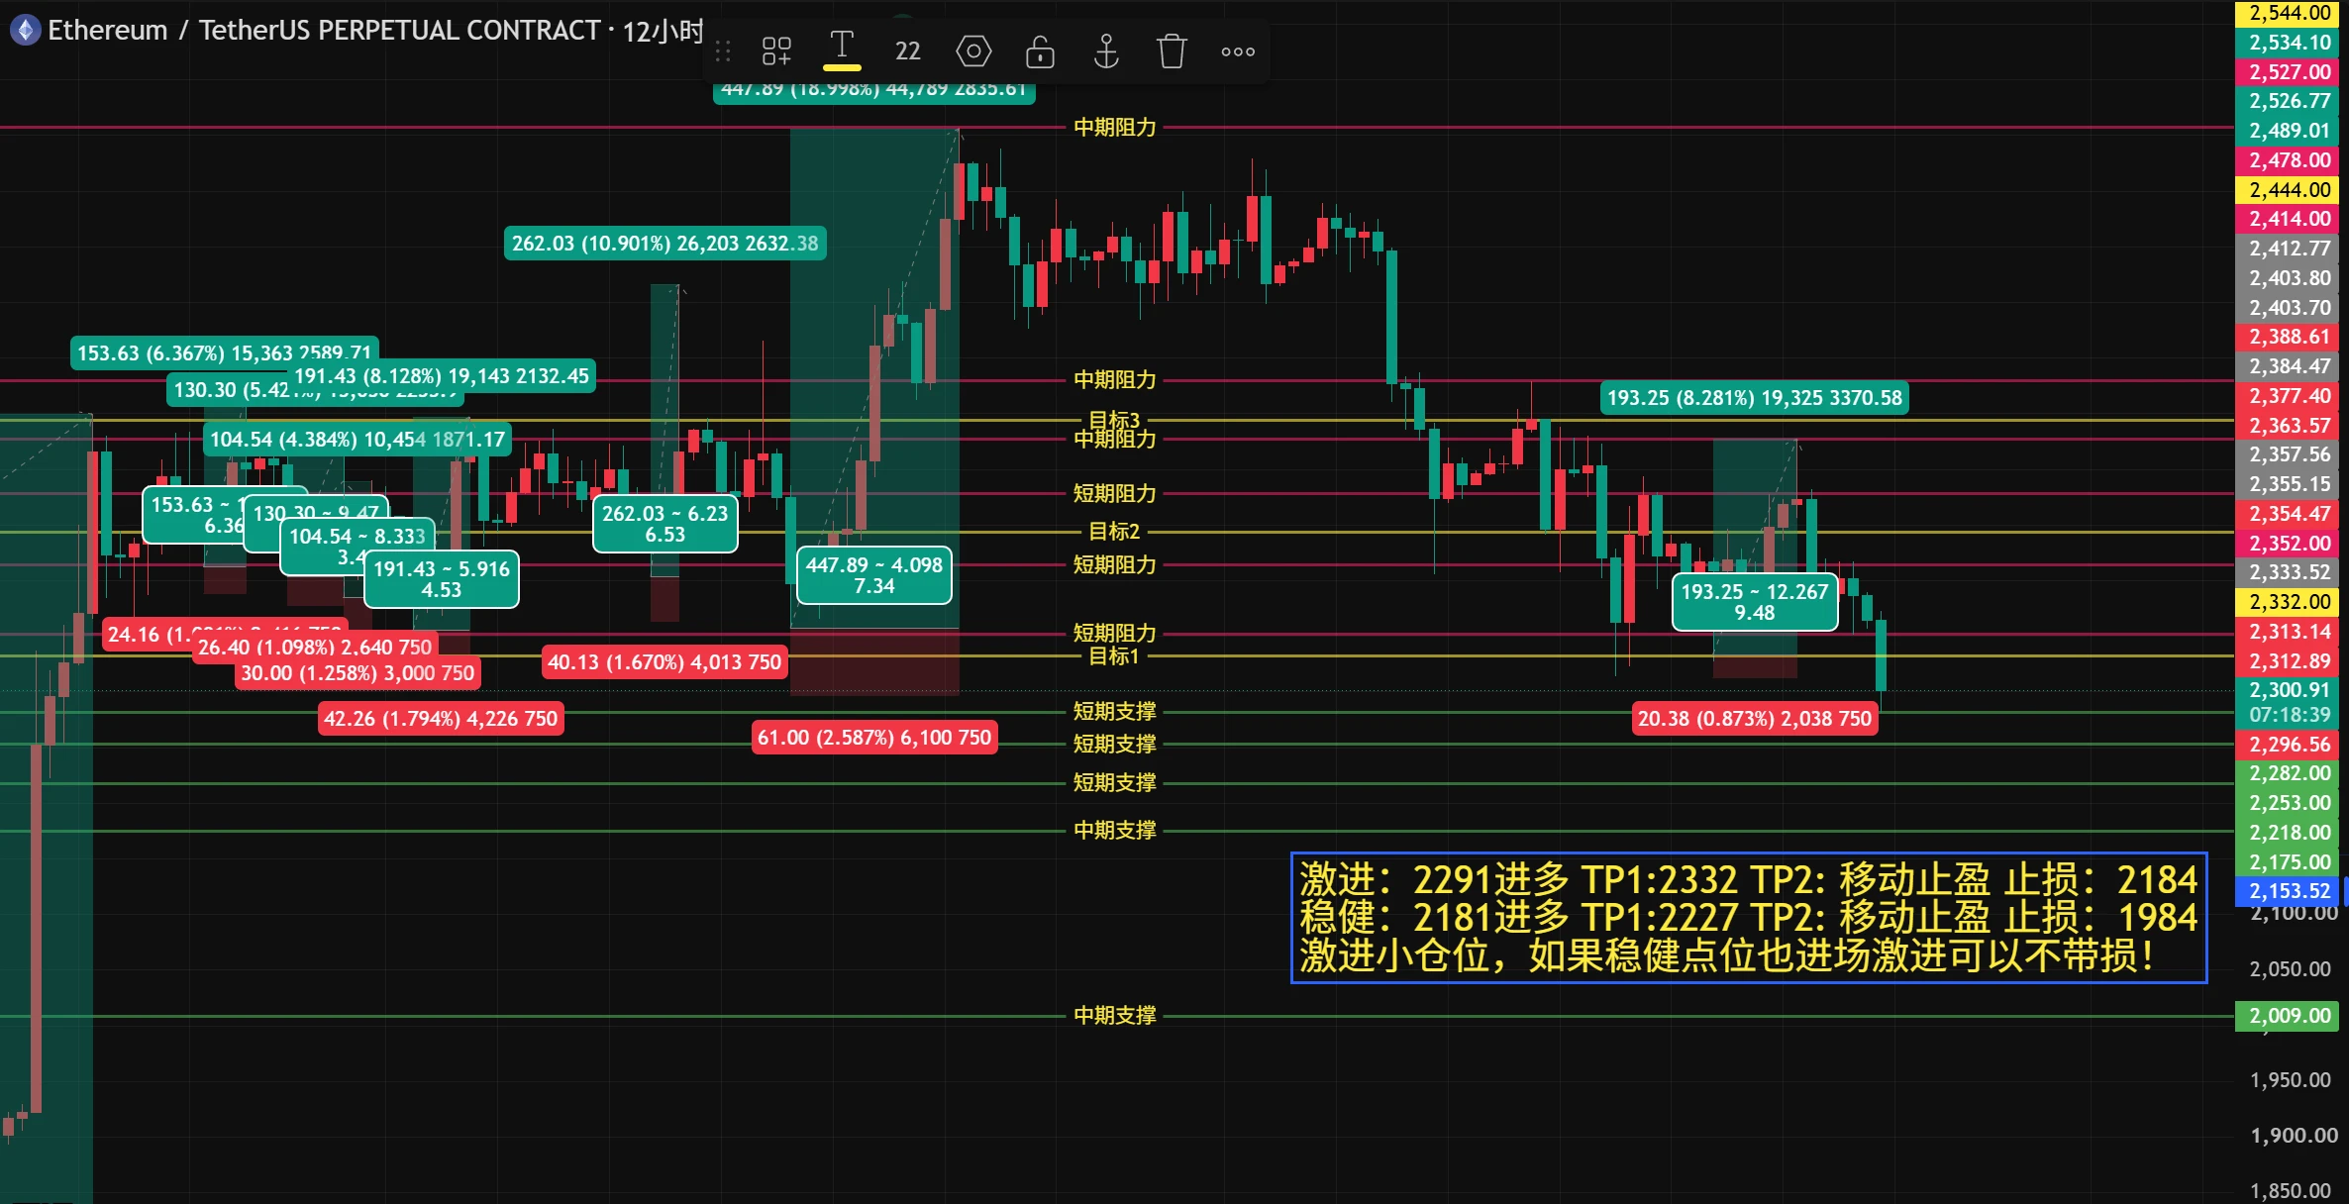Click the anchor icon in toolbar
This screenshot has width=2349, height=1204.
pyautogui.click(x=1106, y=51)
